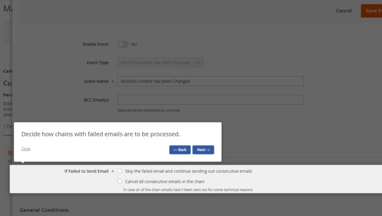Screen dimensions: 382x216
Task: Close the guided tour popup
Action: pos(26,149)
